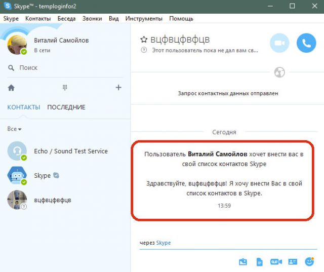
Task: Send contacts with the contact card icon
Action: pos(293,262)
